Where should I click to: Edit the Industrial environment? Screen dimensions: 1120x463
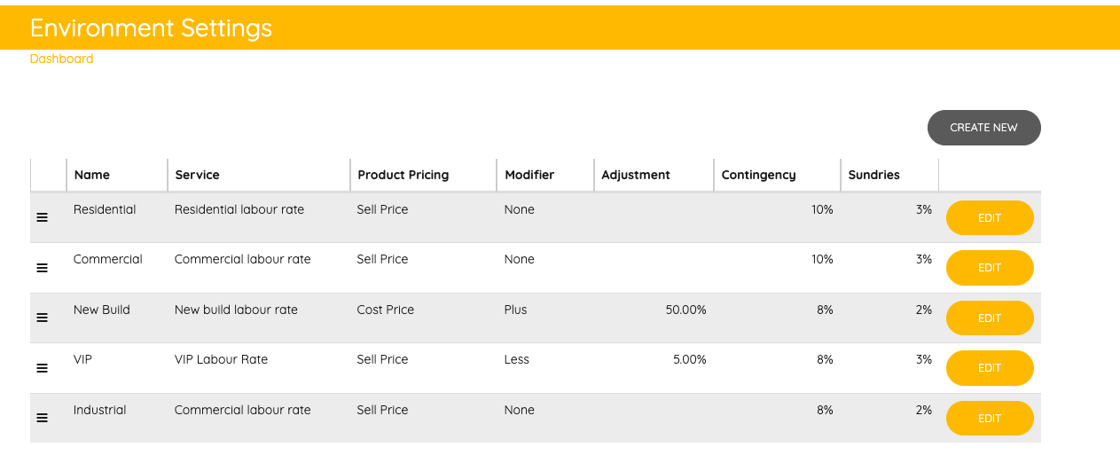click(989, 418)
